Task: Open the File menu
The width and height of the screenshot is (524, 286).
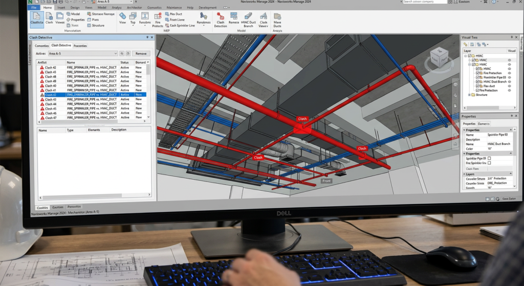Action: [34, 7]
